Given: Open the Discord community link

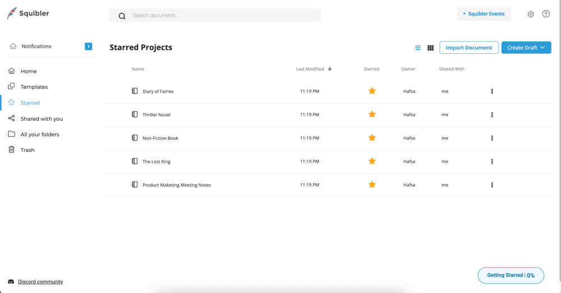Looking at the screenshot, I should click(40, 282).
